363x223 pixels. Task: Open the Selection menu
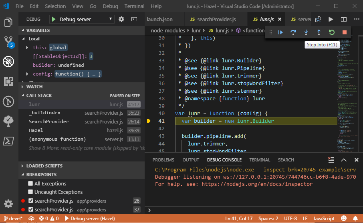[x=55, y=6]
